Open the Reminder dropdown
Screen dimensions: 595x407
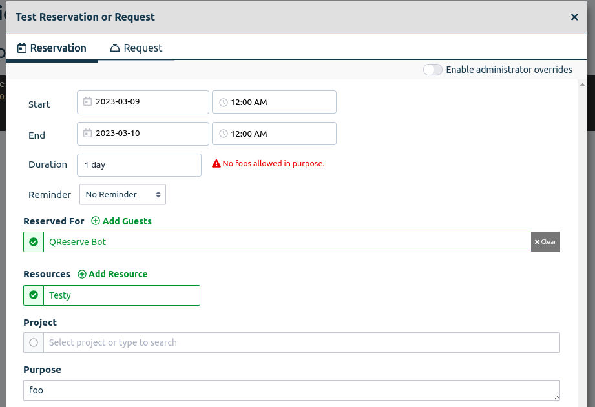(x=123, y=194)
